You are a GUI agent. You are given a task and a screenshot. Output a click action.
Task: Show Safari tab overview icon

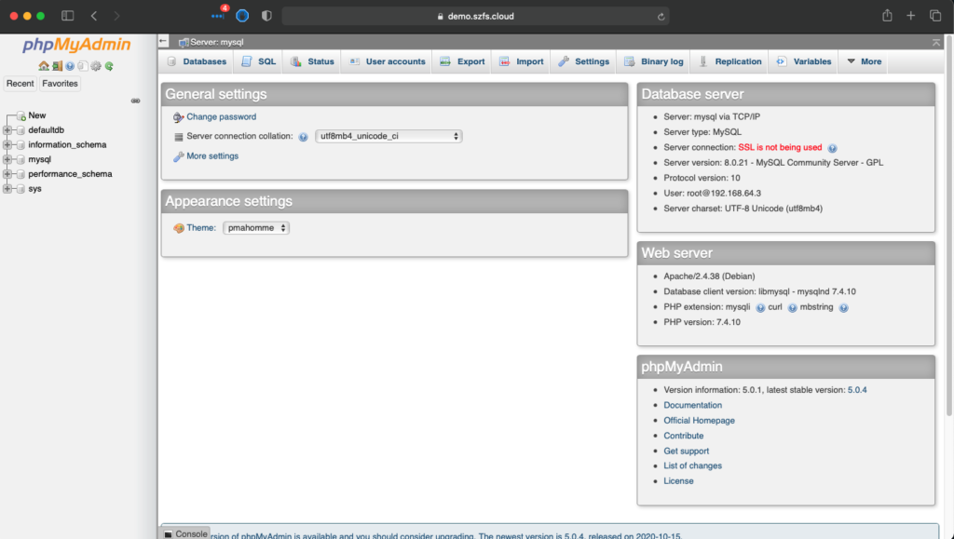pos(935,16)
